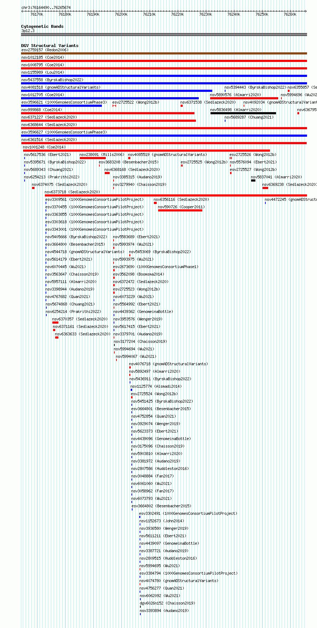
Task: Open variant nsv6356116 (Sedlazeck2020)
Action: coord(182,200)
